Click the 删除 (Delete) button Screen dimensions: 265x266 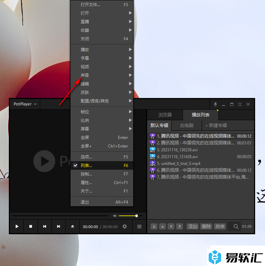point(206,226)
